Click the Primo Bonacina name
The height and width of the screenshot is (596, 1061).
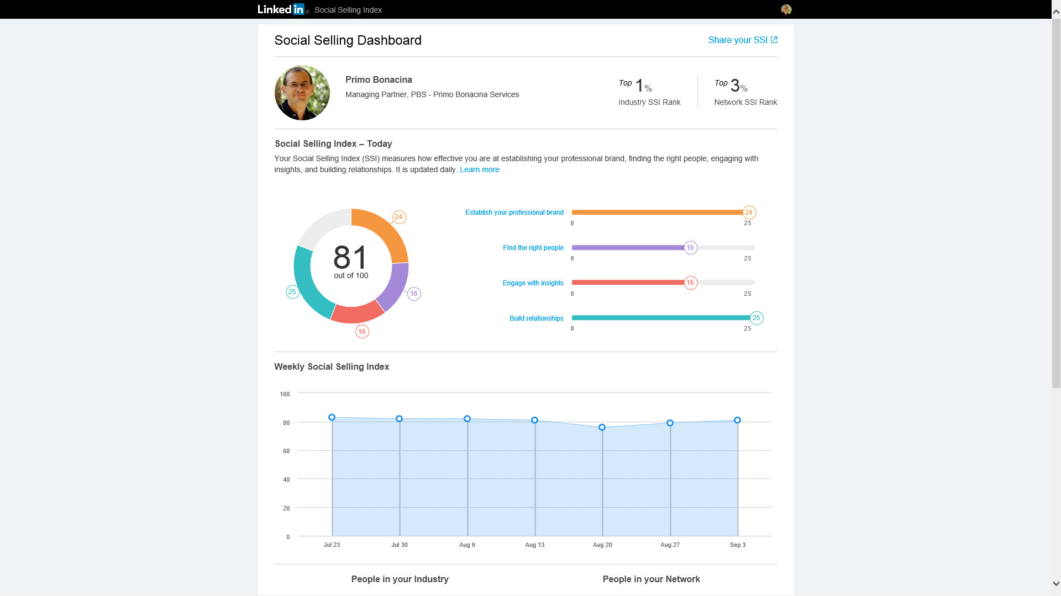(x=379, y=79)
